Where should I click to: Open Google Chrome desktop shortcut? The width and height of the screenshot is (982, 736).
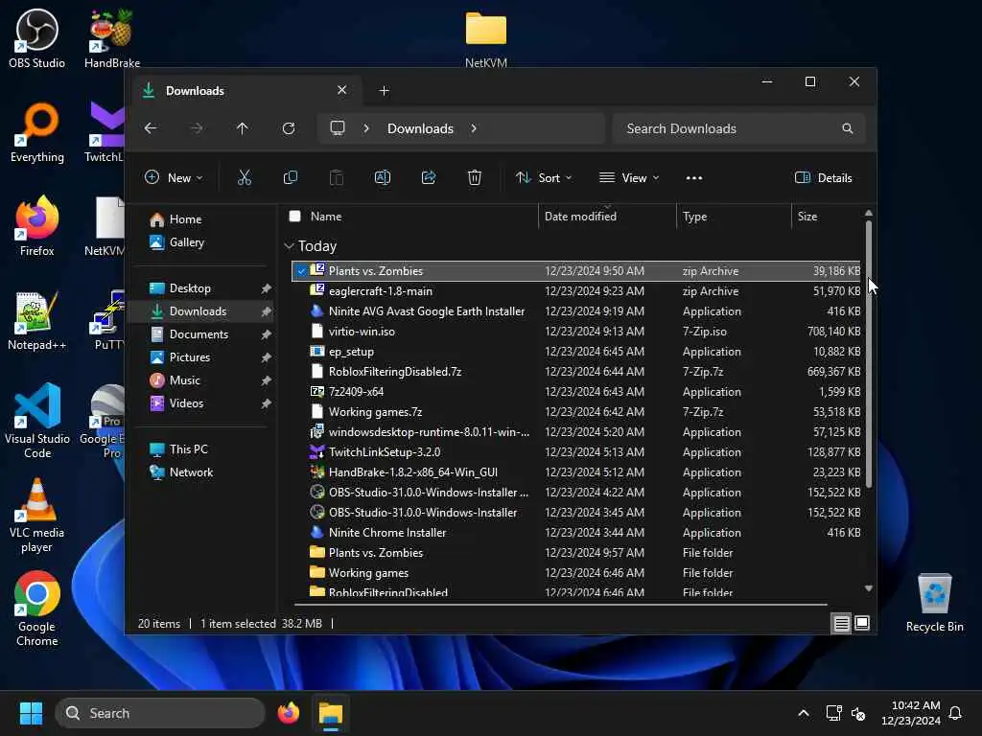(x=37, y=609)
